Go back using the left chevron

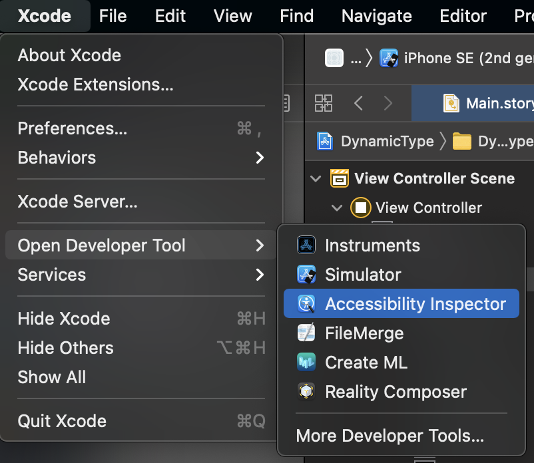tap(358, 103)
